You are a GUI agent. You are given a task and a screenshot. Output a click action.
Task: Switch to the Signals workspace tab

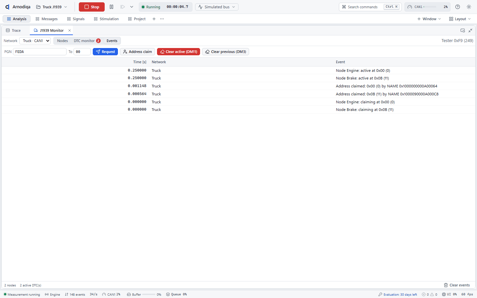[76, 19]
